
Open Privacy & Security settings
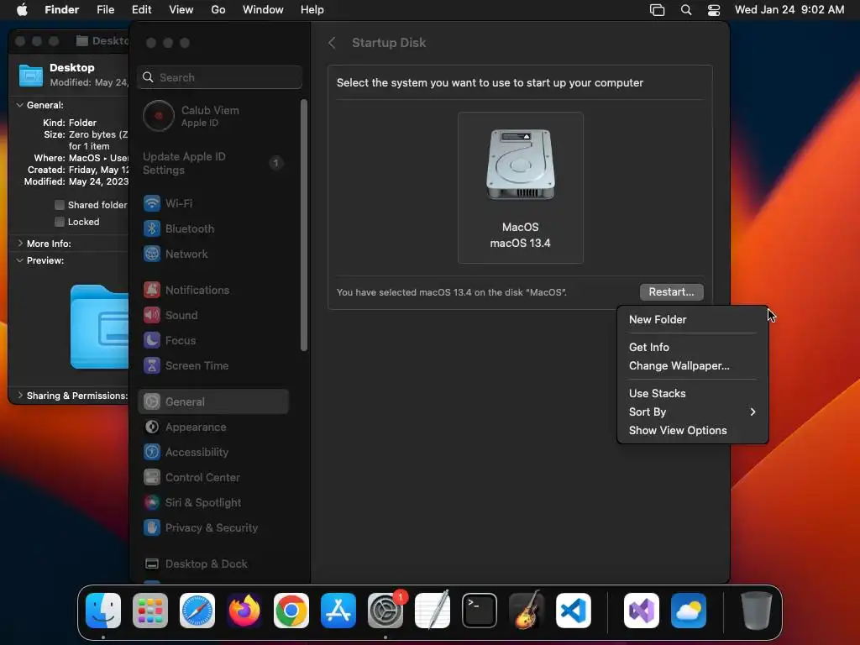click(x=214, y=528)
